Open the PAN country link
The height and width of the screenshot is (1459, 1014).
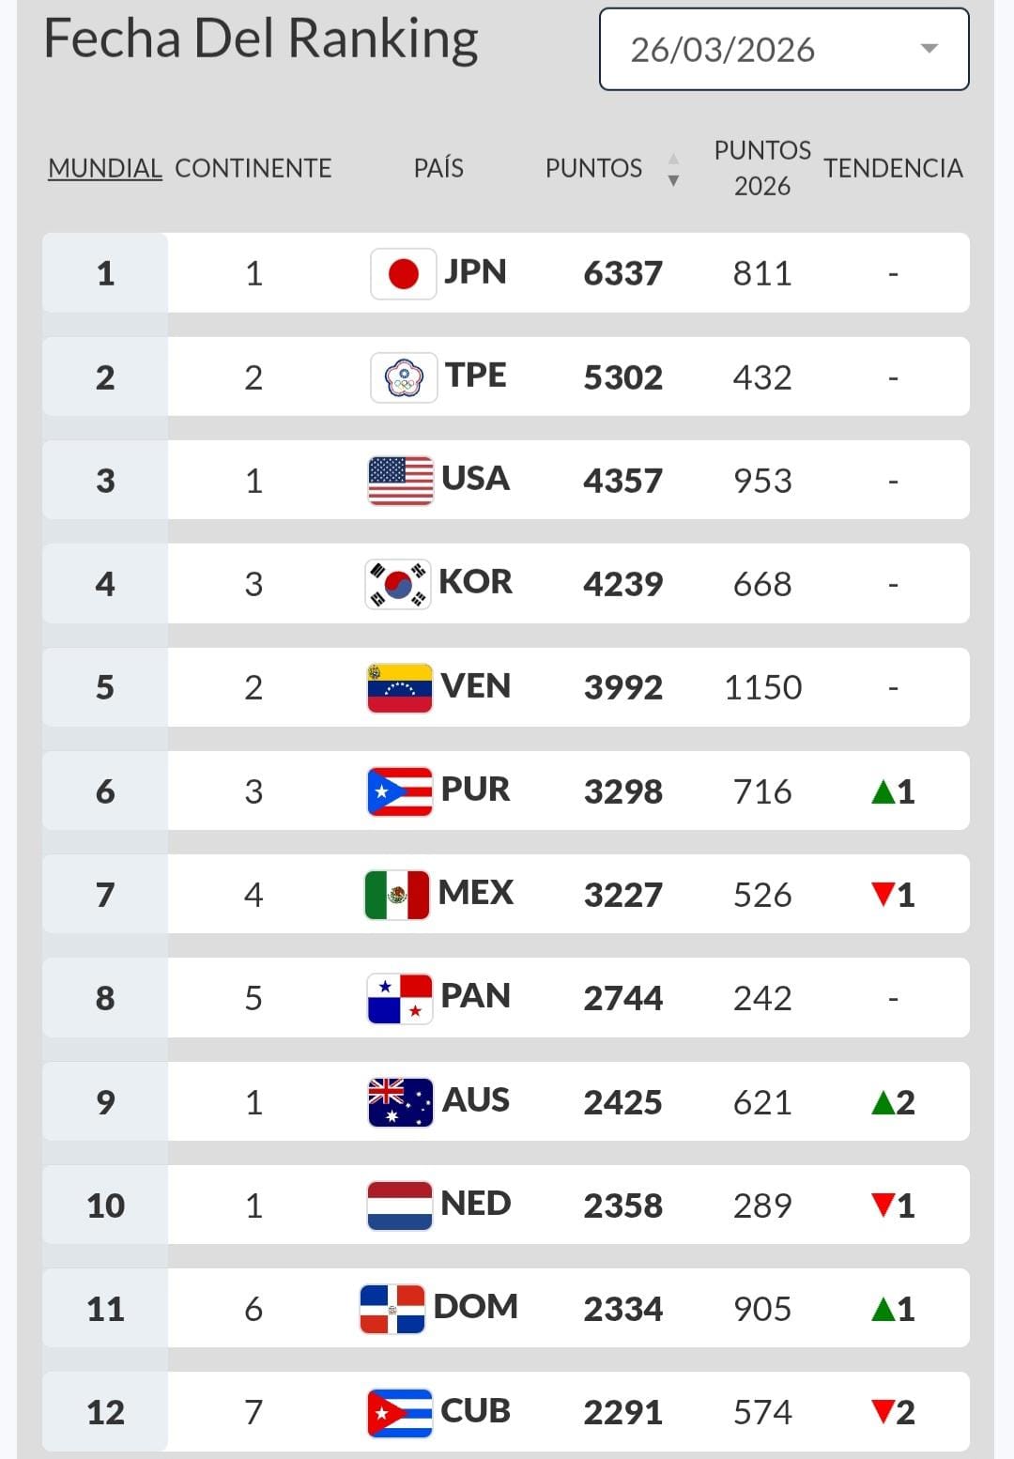(475, 996)
